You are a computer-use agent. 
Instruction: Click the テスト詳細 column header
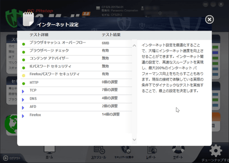click(x=39, y=35)
